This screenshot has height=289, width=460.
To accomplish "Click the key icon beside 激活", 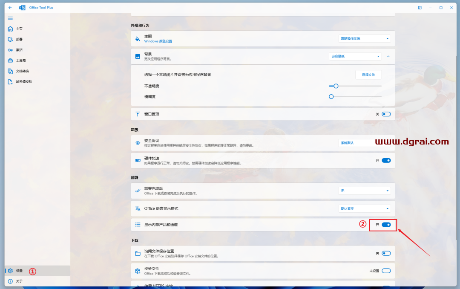I will 10,50.
